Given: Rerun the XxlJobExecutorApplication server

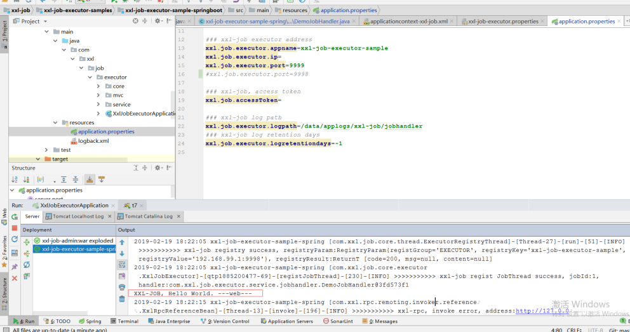Looking at the screenshot, I should (x=15, y=216).
